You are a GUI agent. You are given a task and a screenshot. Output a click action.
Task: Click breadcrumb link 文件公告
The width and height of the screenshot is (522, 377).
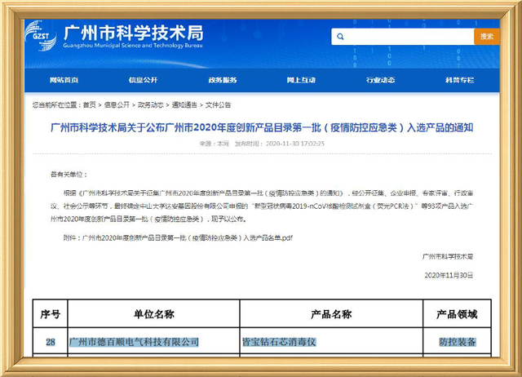(218, 105)
